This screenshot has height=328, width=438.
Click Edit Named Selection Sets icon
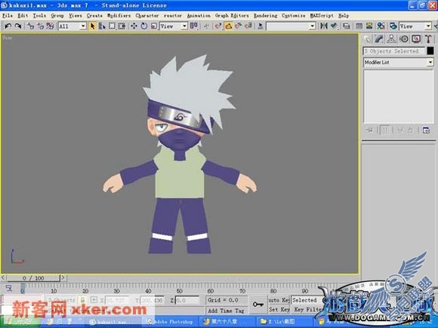260,26
